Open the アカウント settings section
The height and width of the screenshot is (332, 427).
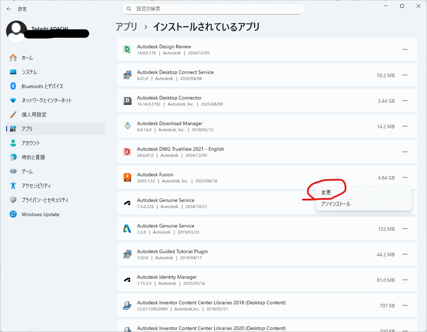click(x=56, y=143)
